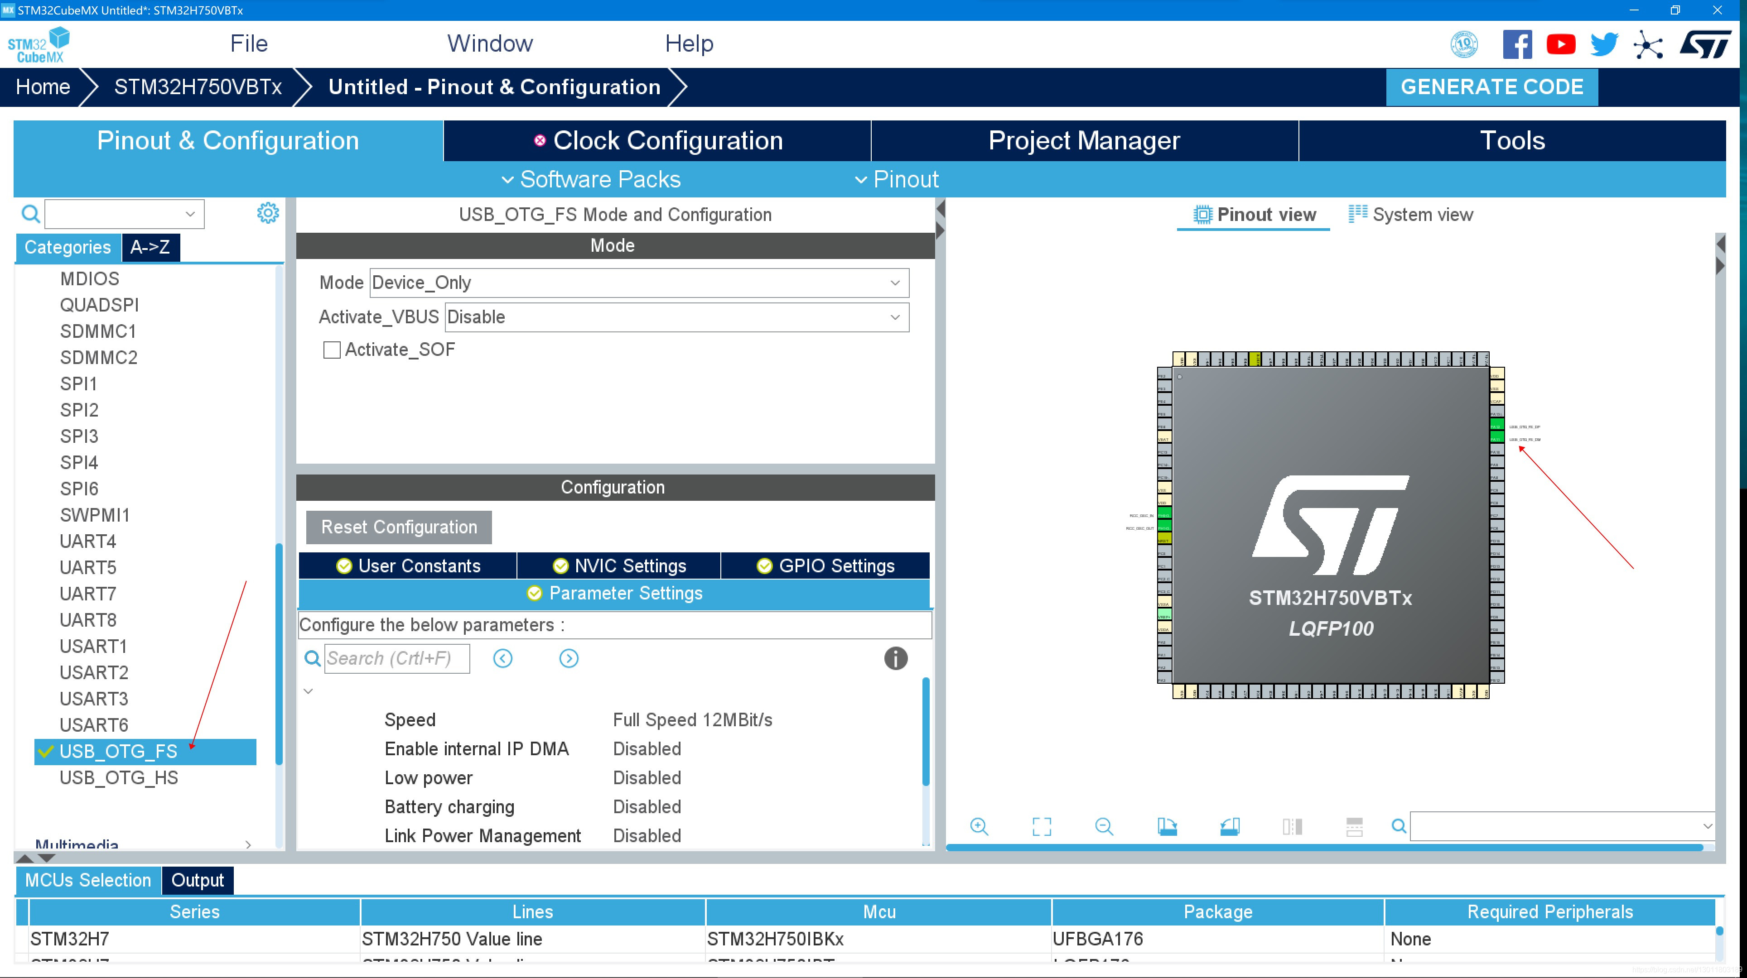Go to previous parameter search result

[x=502, y=658]
